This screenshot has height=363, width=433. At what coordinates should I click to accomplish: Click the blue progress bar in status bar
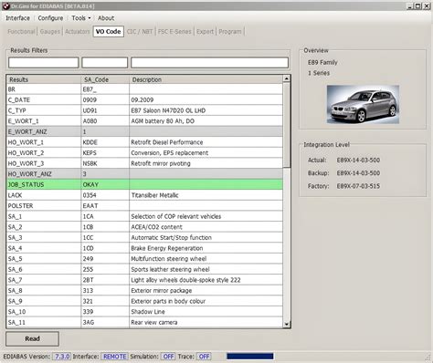coord(250,357)
